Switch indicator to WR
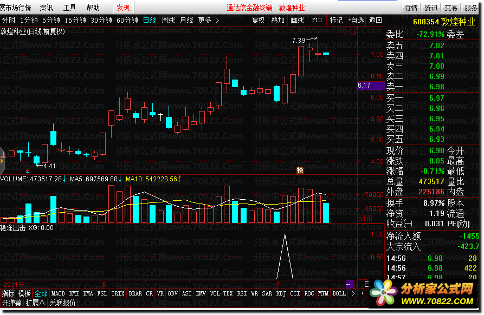The image size is (484, 315). [255, 293]
